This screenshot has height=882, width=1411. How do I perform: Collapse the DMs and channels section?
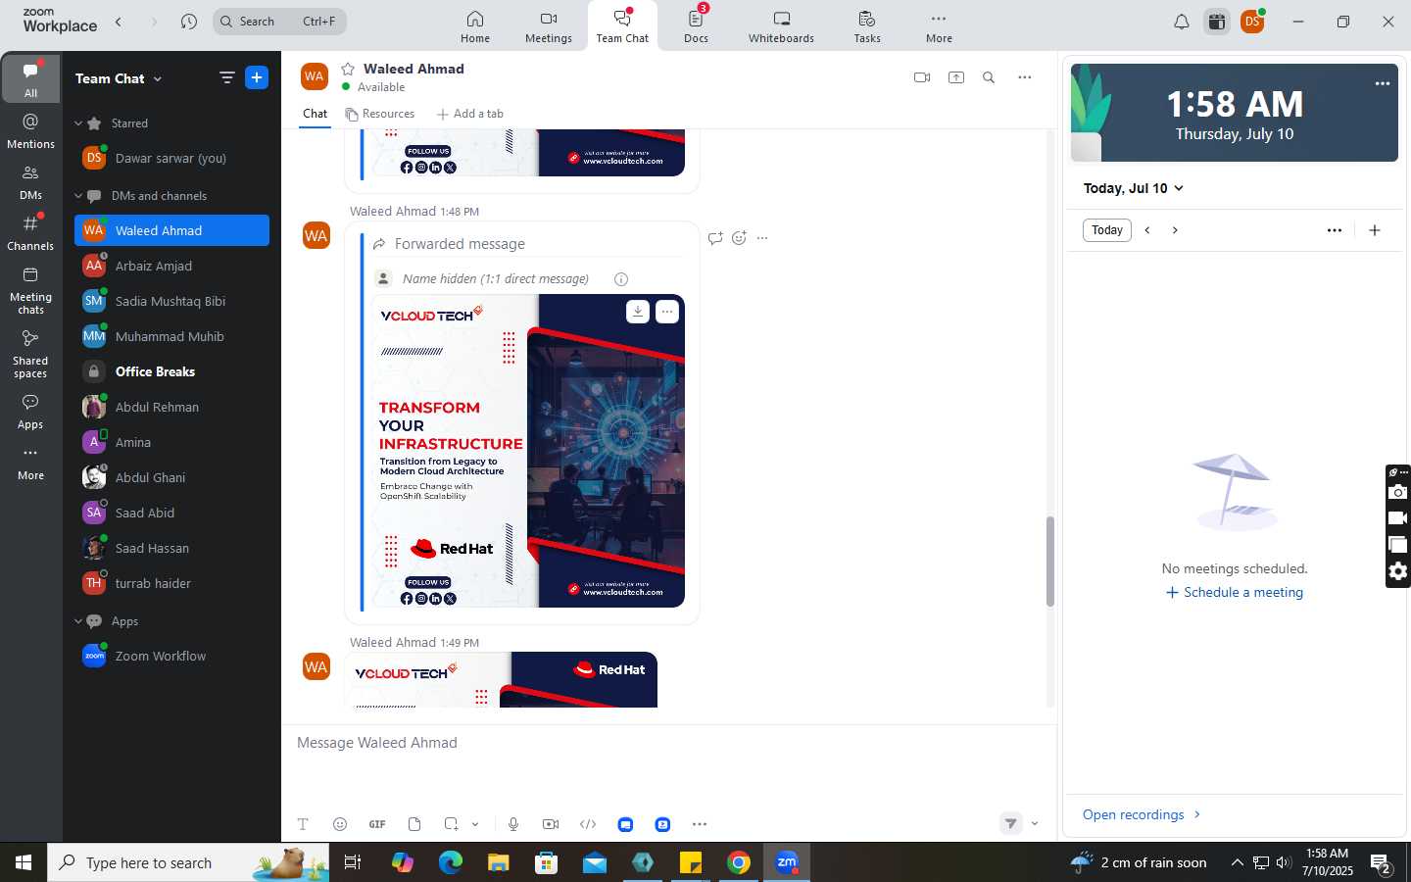[x=78, y=196]
